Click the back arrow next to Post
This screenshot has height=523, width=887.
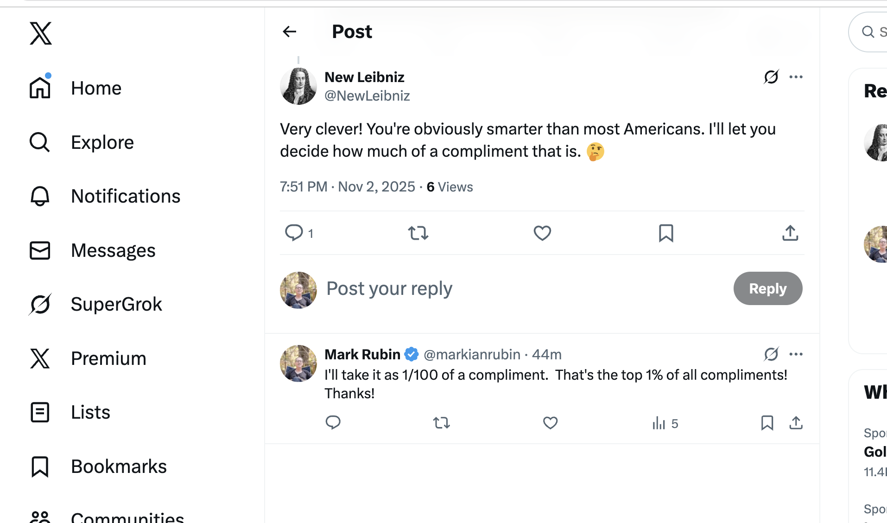click(290, 32)
